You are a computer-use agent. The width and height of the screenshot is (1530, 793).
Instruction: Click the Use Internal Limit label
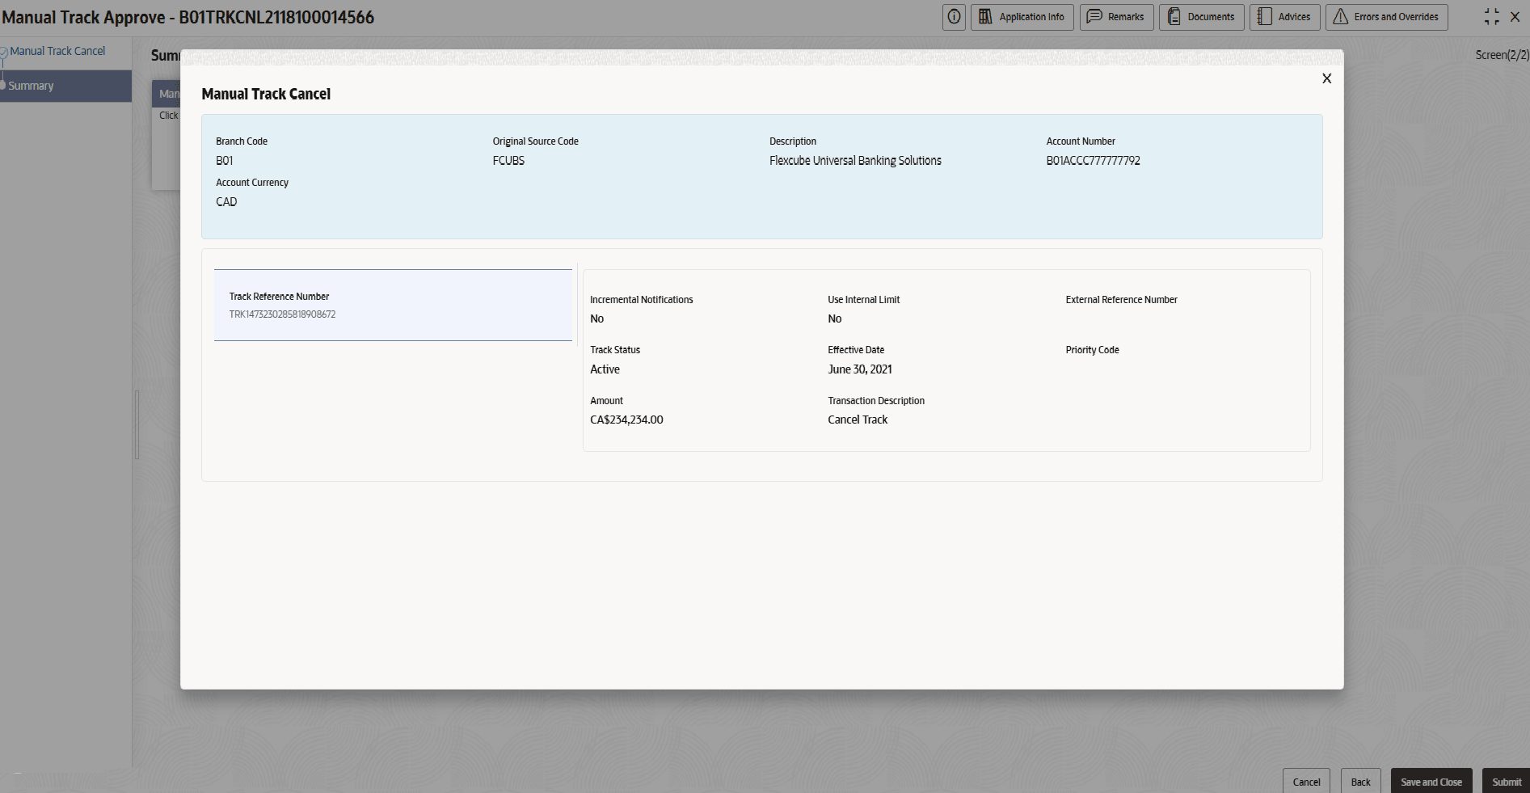863,300
